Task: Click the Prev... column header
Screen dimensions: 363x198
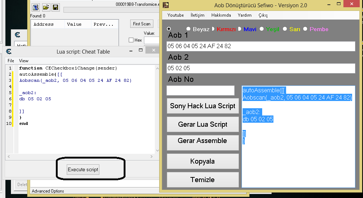Action: point(105,24)
